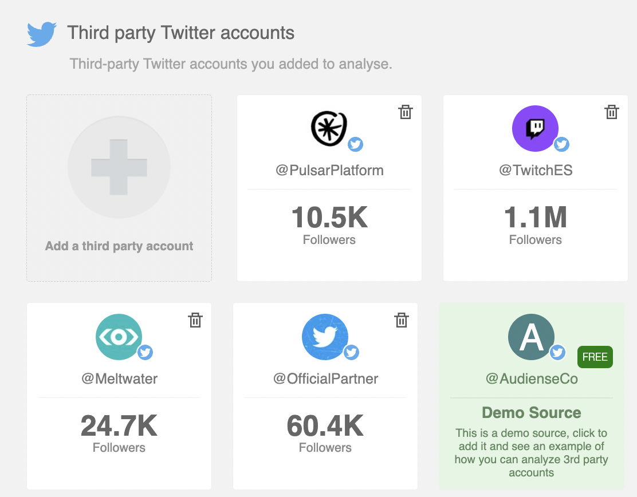Viewport: 637px width, 497px height.
Task: Click the PulsarPlatform asterisk avatar
Action: (x=329, y=128)
